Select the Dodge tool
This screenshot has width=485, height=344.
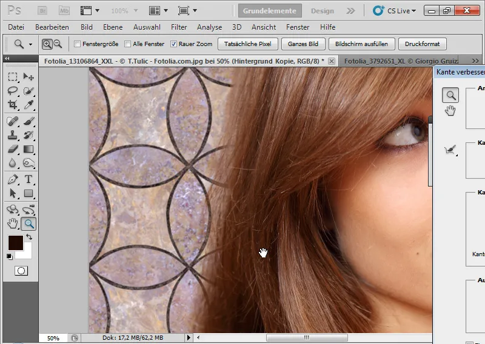(x=28, y=163)
